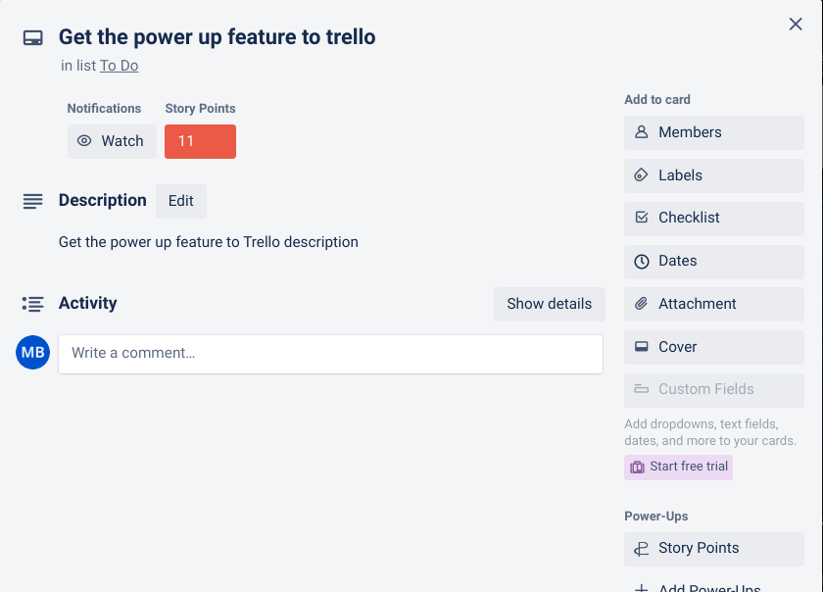Click the Labels tag icon
The width and height of the screenshot is (823, 592).
(x=641, y=174)
